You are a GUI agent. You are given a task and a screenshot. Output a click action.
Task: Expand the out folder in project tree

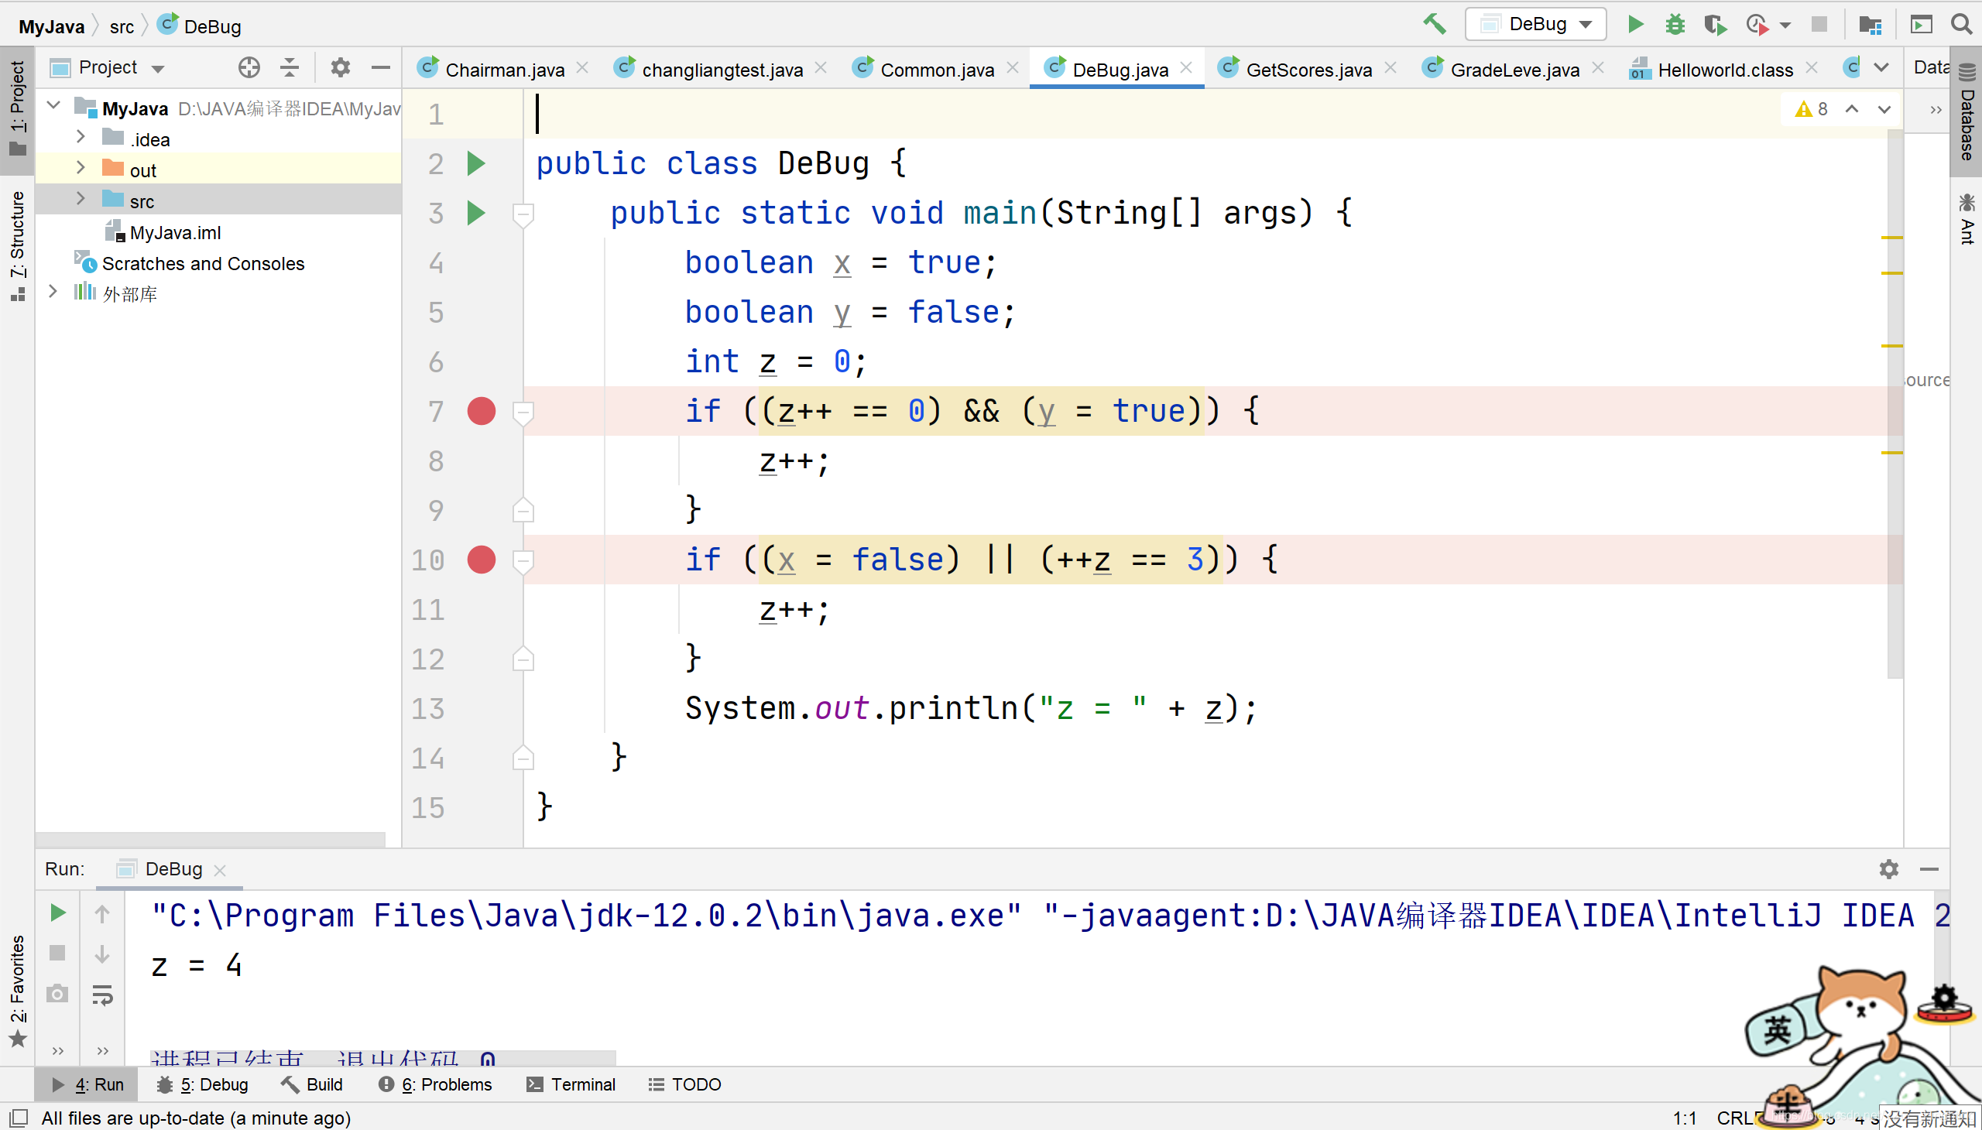click(x=79, y=169)
